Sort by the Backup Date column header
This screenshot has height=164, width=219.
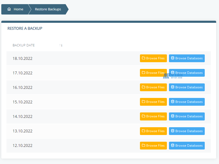[x=24, y=45]
